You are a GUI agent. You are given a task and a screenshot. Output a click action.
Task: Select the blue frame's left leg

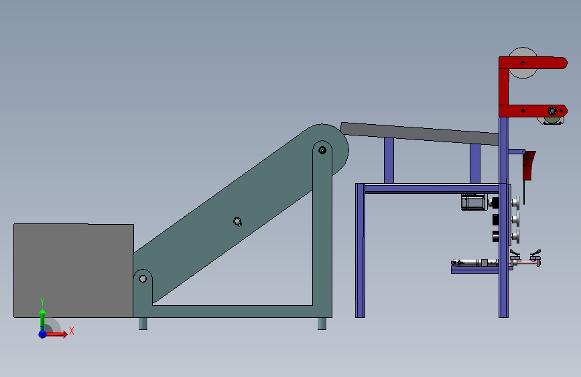point(360,251)
